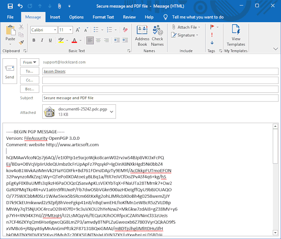Viewport: 281px width, 239px height.
Task: Insert a bulleted list
Action: click(96, 30)
